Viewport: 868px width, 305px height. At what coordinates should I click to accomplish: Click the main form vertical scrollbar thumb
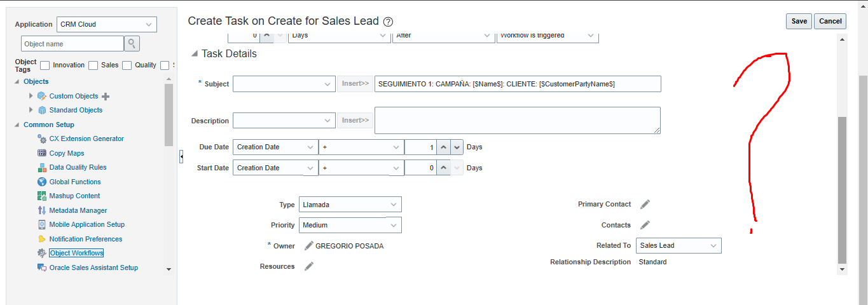(843, 189)
